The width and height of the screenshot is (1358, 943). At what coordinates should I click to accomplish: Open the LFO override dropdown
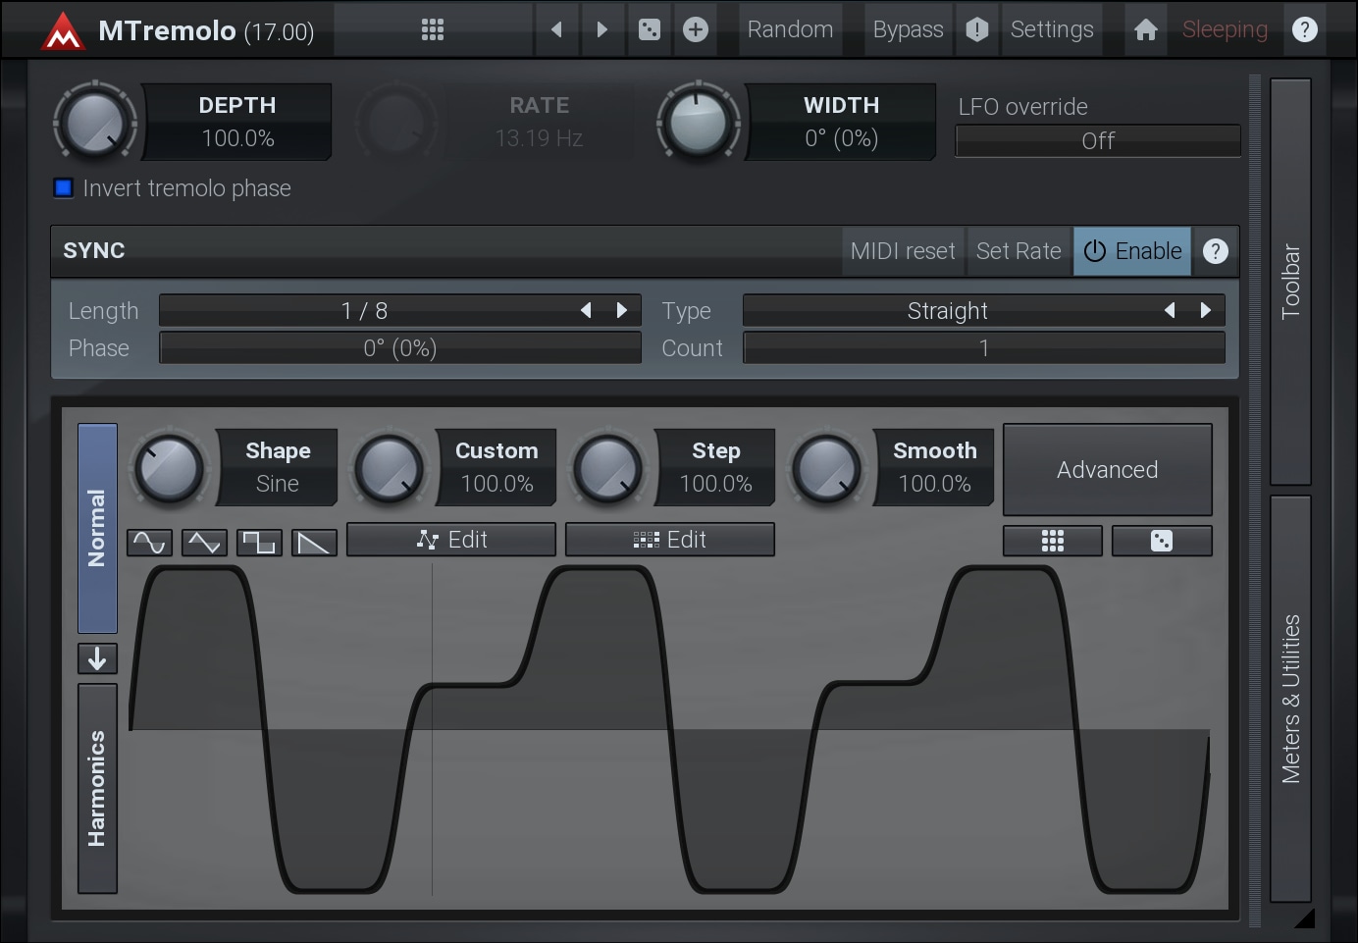pyautogui.click(x=1097, y=141)
